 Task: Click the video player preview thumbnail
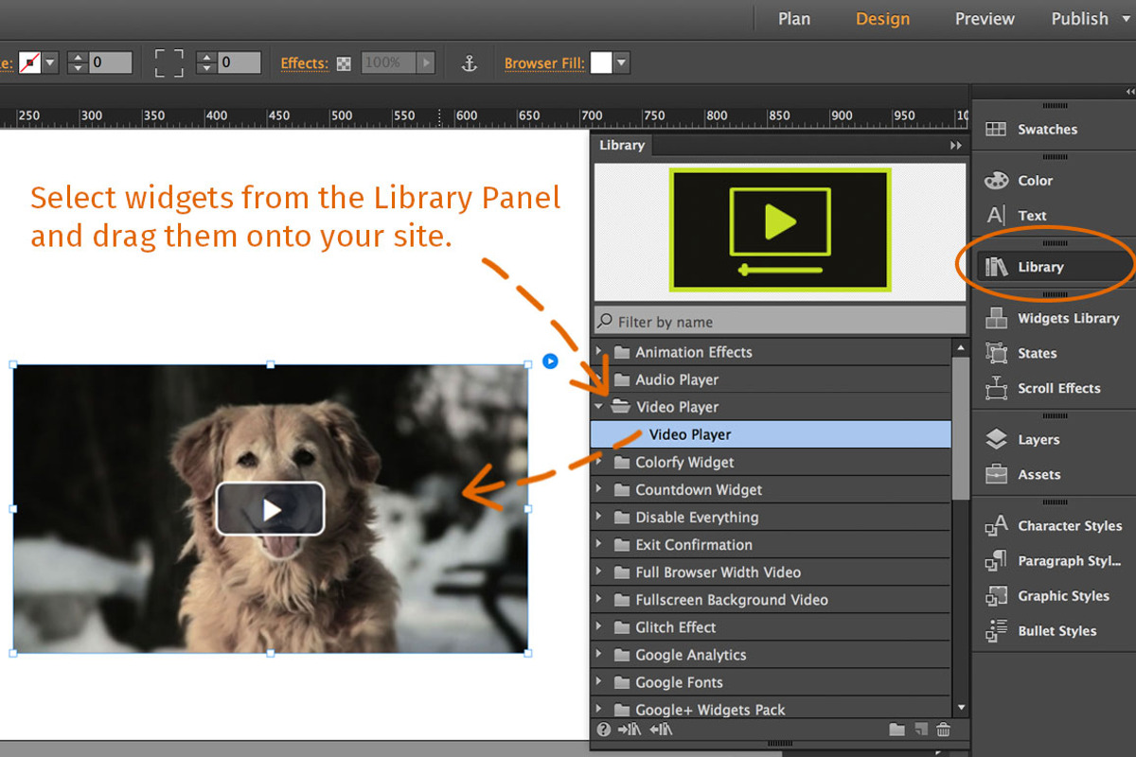point(780,230)
